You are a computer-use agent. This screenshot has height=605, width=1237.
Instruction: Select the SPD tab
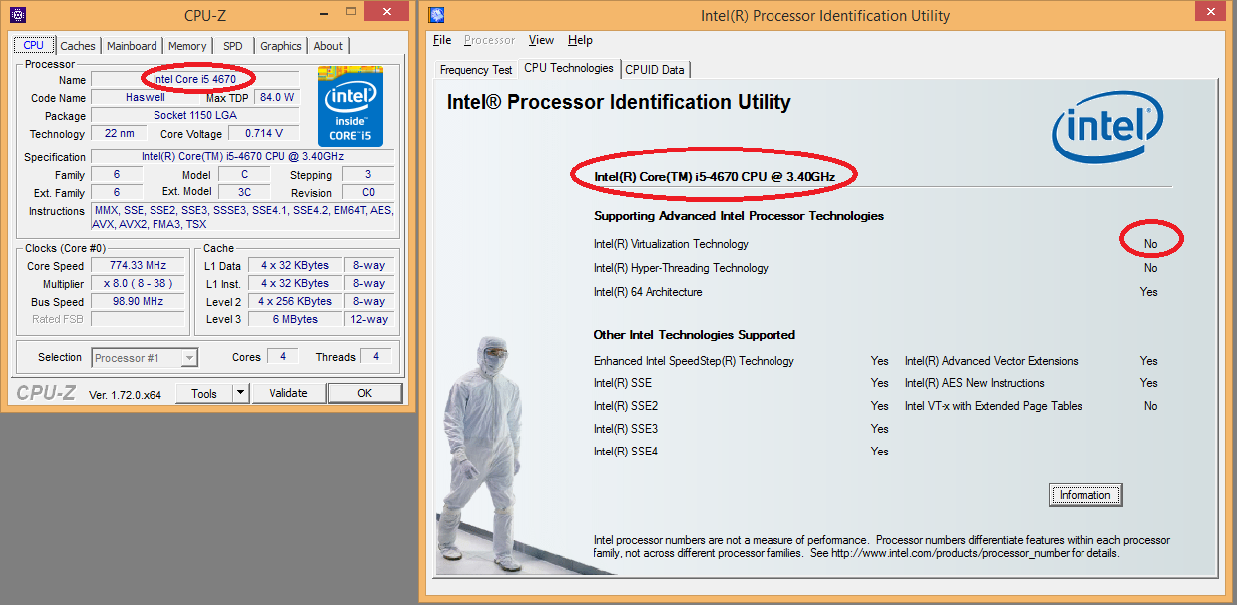(232, 46)
